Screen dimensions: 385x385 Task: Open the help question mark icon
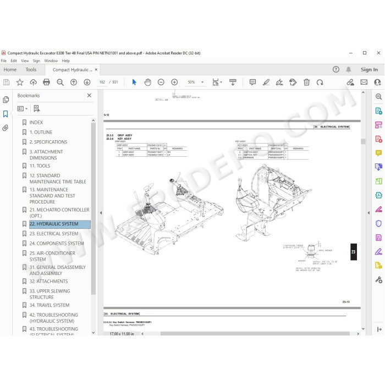point(335,70)
